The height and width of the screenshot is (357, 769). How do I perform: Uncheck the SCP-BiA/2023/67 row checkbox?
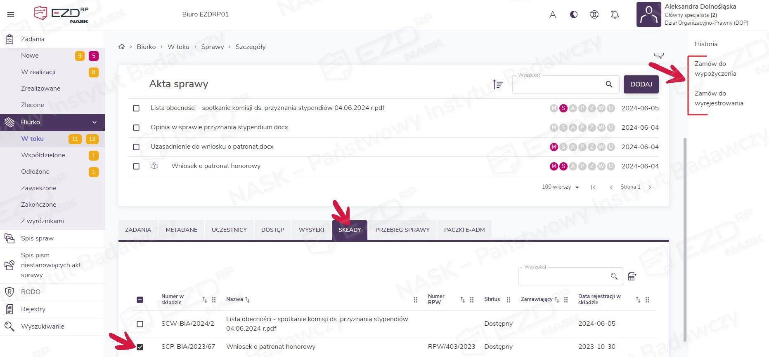140,347
